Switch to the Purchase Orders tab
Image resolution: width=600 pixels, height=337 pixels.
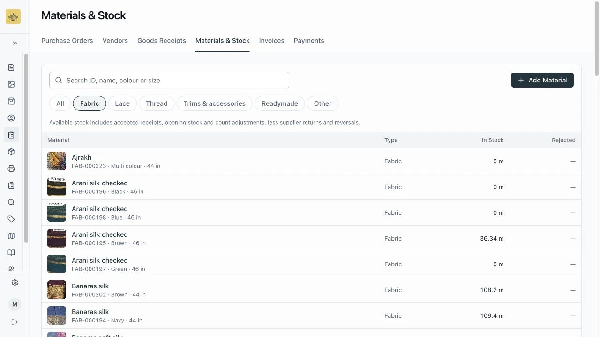pos(67,41)
